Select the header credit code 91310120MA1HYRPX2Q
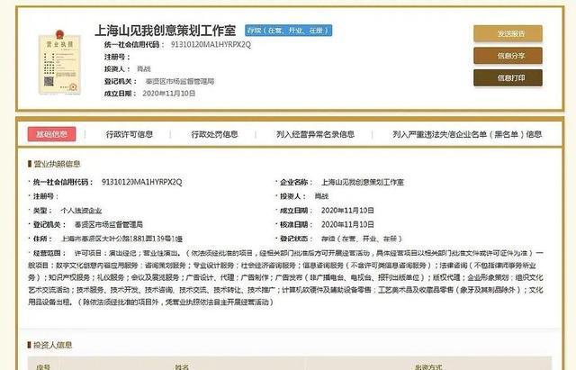 211,44
